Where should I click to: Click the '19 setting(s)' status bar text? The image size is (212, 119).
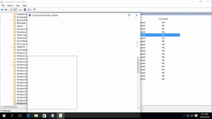click(x=6, y=111)
